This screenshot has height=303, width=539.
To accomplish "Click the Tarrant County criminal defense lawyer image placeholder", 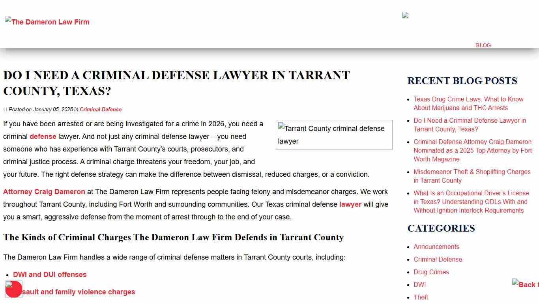I will (334, 135).
